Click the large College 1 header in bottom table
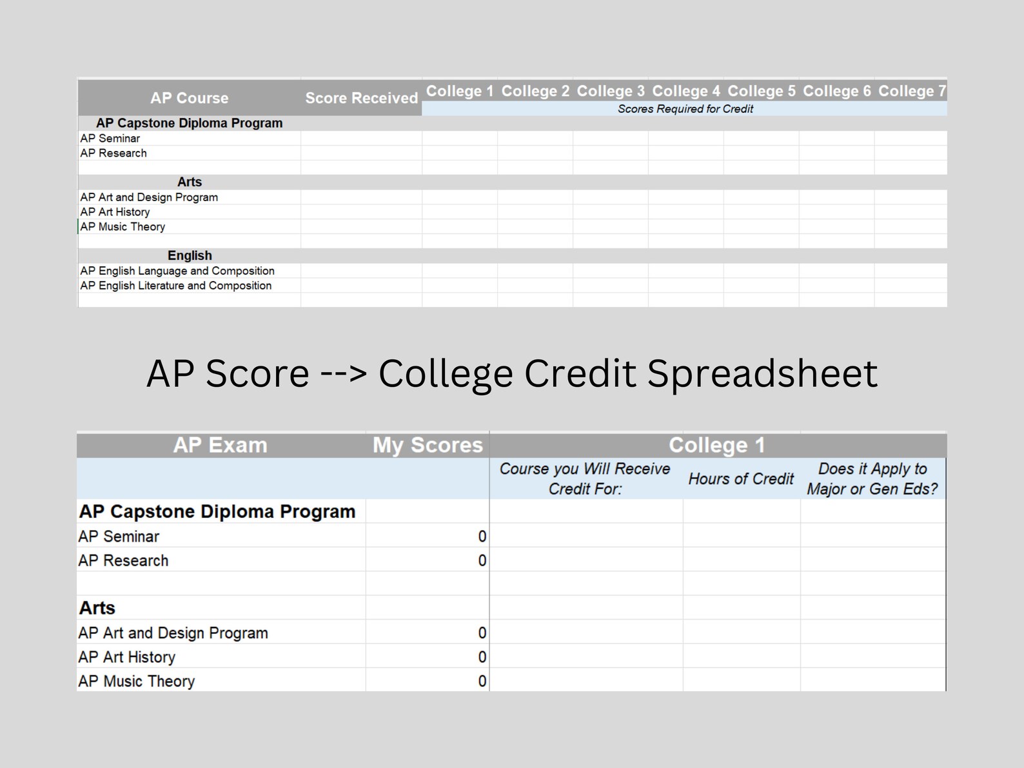 click(717, 445)
